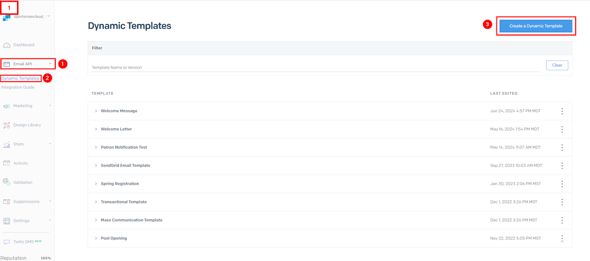Expand the Transactional Template row

coord(96,202)
